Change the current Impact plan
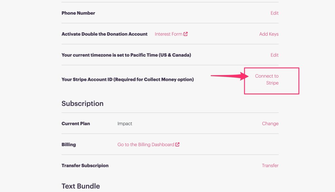 click(270, 124)
